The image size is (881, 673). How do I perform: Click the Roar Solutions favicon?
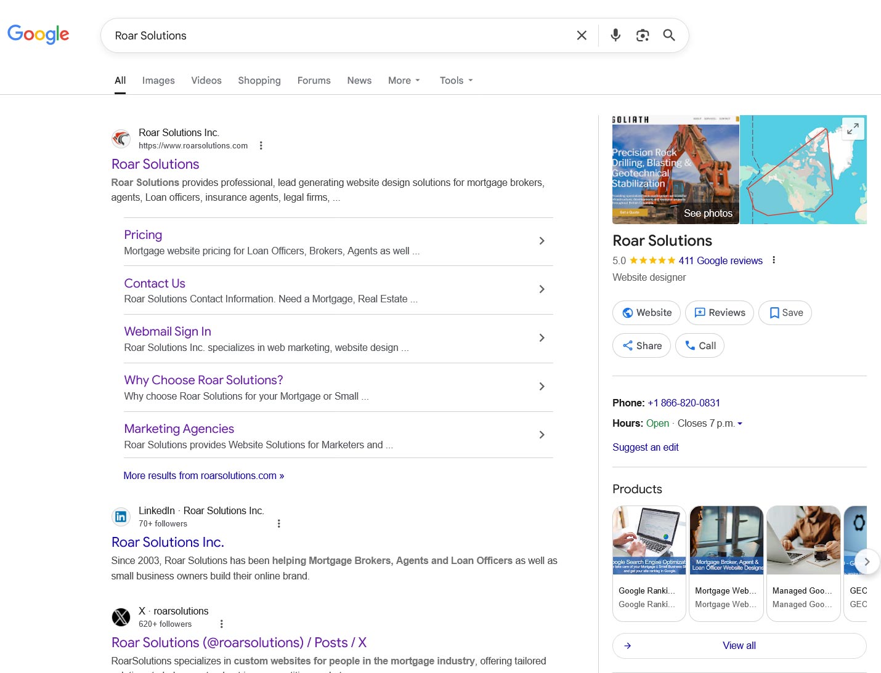pyautogui.click(x=121, y=139)
